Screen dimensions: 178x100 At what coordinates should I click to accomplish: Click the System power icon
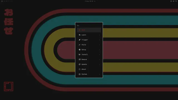(x=80, y=74)
